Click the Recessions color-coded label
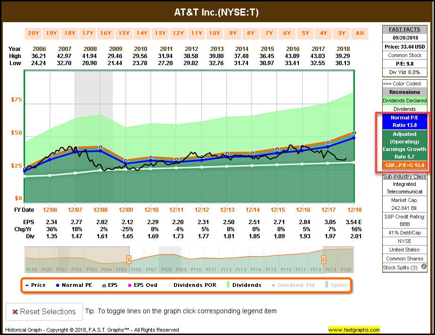 [404, 92]
